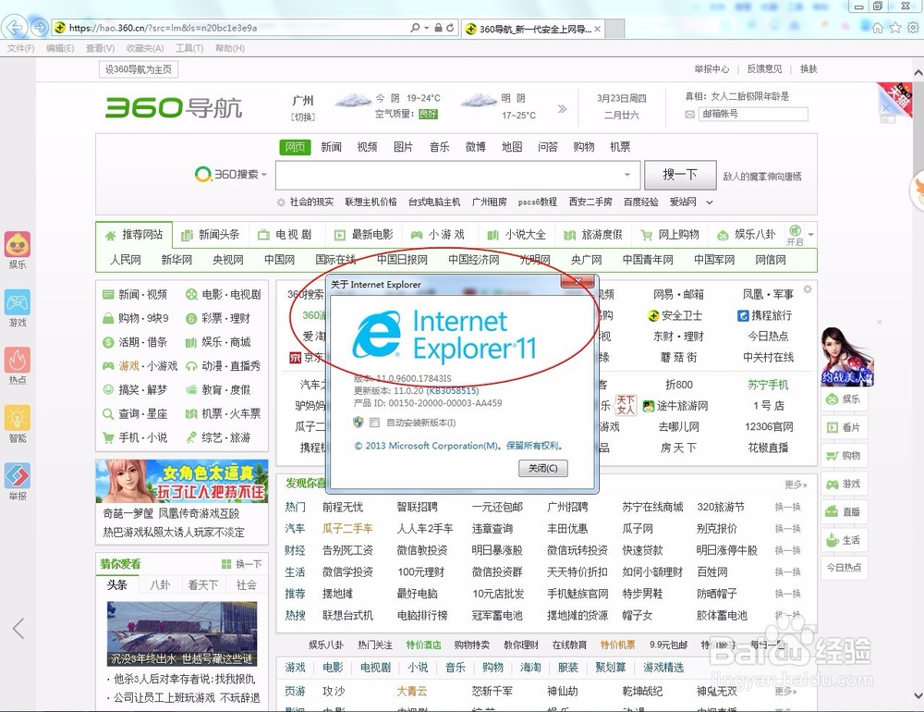Screen dimensions: 924x712
Task: Open the address bar dropdown arrow
Action: point(427,28)
